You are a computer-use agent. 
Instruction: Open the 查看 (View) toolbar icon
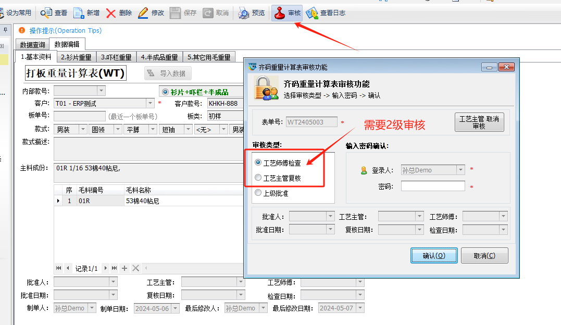(46, 13)
